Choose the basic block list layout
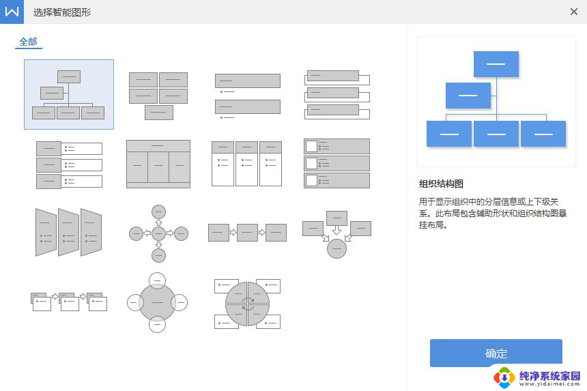This screenshot has height=391, width=587. (x=158, y=96)
